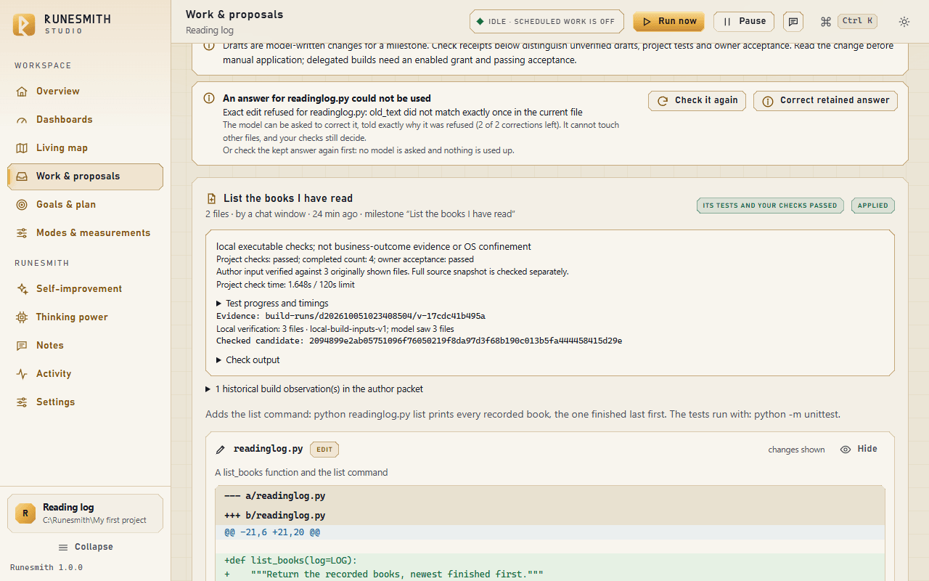Open Overview in the sidebar
Viewport: 929px width, 581px height.
[85, 92]
